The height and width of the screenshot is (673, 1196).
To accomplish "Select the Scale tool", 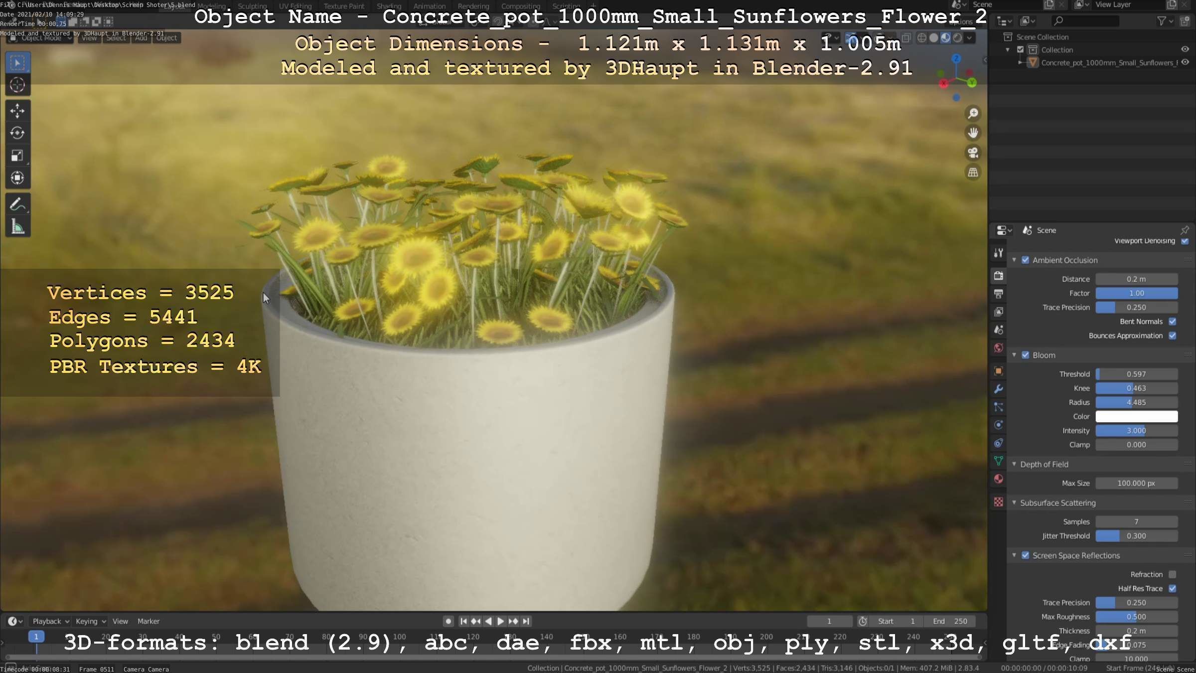I will click(17, 156).
